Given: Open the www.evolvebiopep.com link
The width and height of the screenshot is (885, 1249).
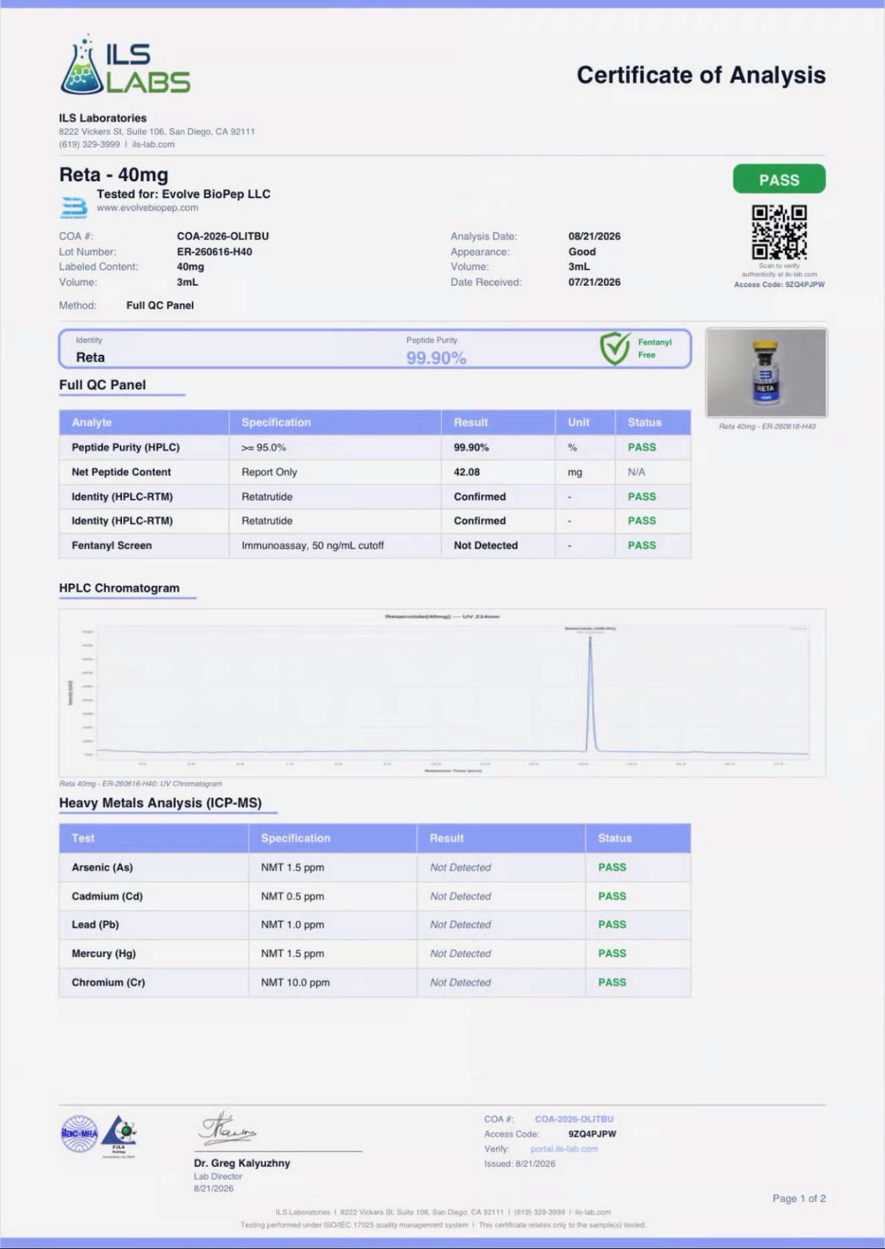Looking at the screenshot, I should click(x=147, y=208).
